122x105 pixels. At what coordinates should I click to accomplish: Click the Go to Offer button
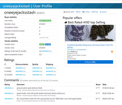90,62
